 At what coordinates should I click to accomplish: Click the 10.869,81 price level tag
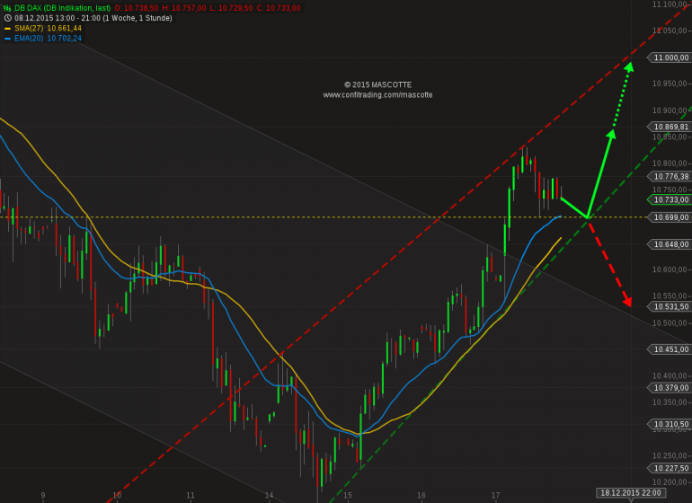pyautogui.click(x=669, y=127)
